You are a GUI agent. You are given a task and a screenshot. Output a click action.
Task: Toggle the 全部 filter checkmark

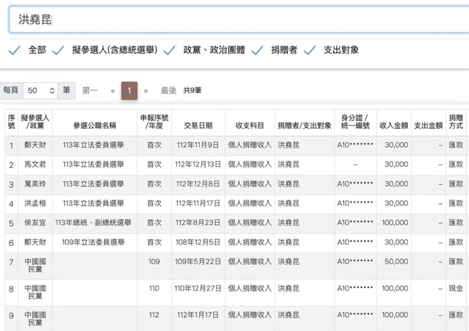(14, 50)
